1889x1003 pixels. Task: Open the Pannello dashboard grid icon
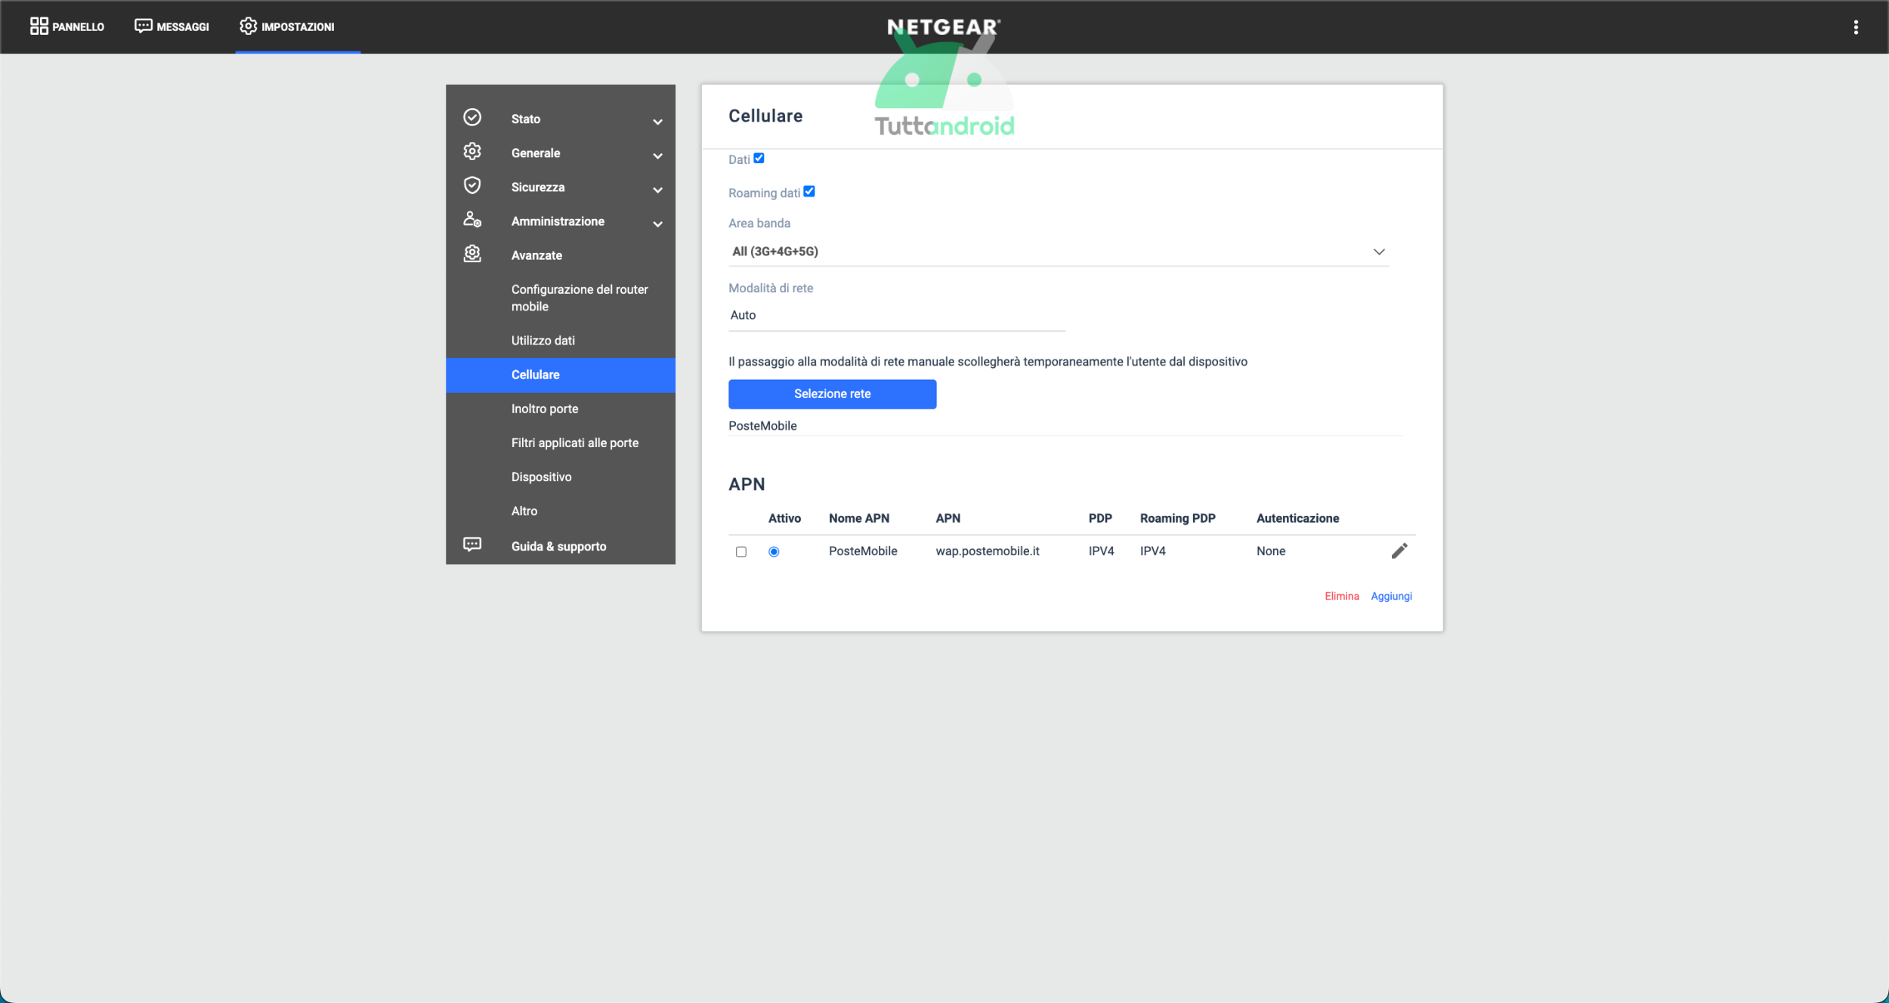39,26
